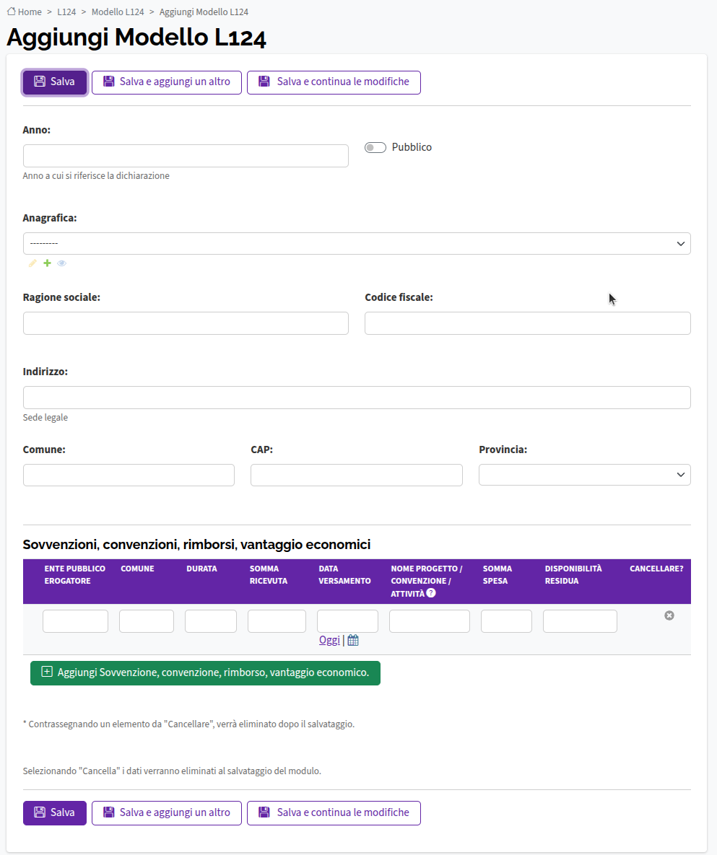This screenshot has width=717, height=855.
Task: Focus the Comune field above the table
Action: (x=129, y=475)
